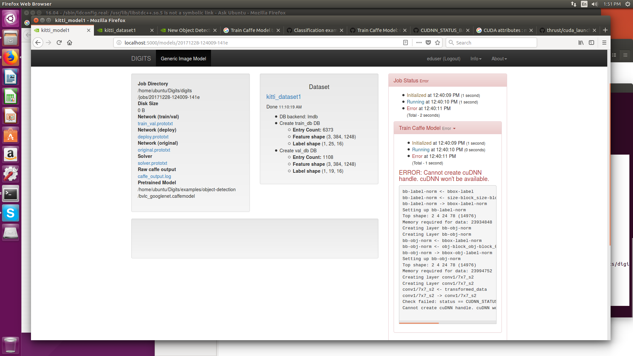Click the Firefox home icon

tap(70, 43)
